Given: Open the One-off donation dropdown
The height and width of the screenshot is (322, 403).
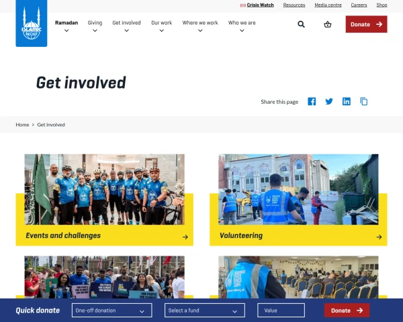Looking at the screenshot, I should (x=112, y=311).
